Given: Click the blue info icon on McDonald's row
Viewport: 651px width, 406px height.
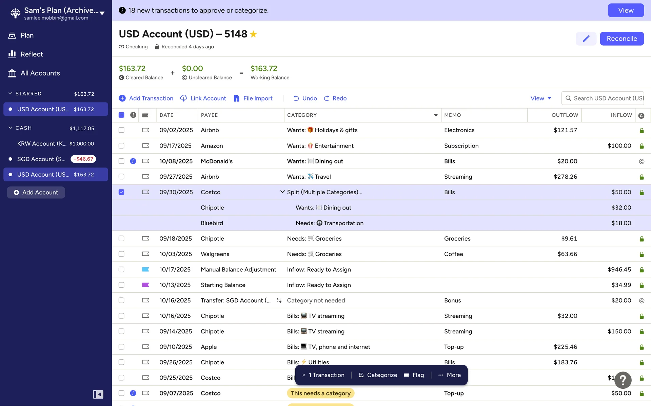Looking at the screenshot, I should (133, 161).
